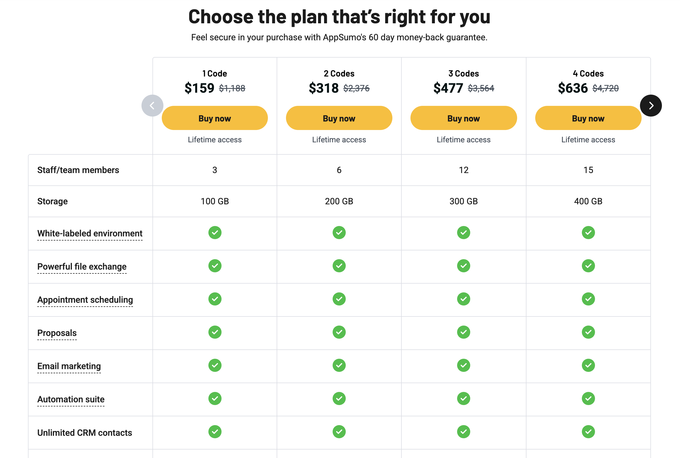The height and width of the screenshot is (458, 680).
Task: Click Proposals checkmark under 4 Codes
Action: pos(588,332)
